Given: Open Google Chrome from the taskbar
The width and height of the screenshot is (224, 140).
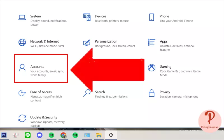Looking at the screenshot, I should point(63,135).
